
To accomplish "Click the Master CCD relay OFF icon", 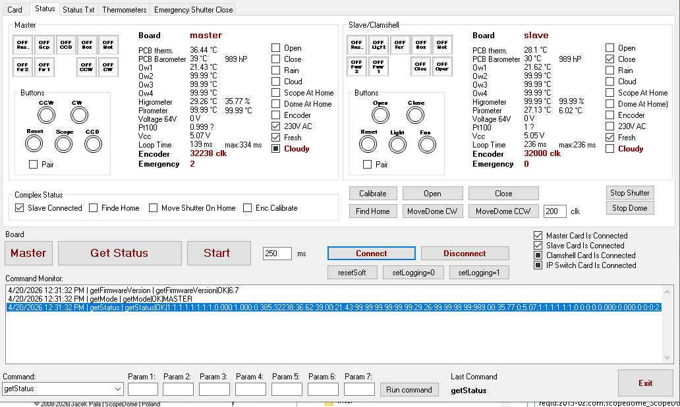I will click(x=66, y=44).
